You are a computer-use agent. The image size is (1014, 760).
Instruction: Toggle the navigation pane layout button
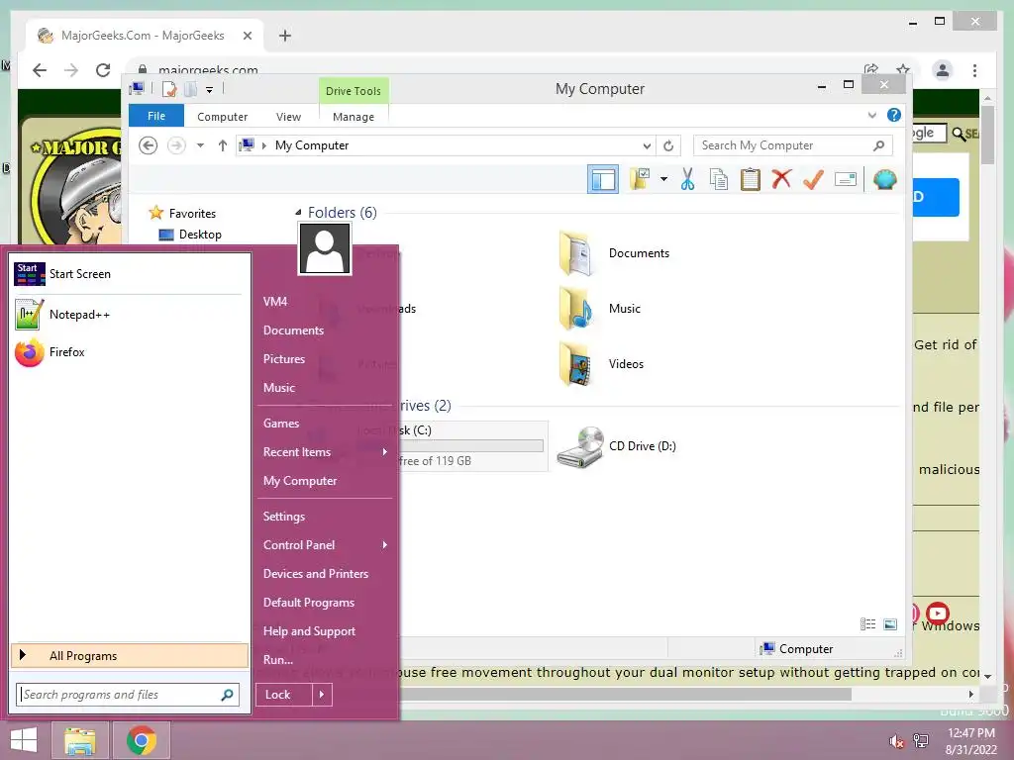[603, 179]
